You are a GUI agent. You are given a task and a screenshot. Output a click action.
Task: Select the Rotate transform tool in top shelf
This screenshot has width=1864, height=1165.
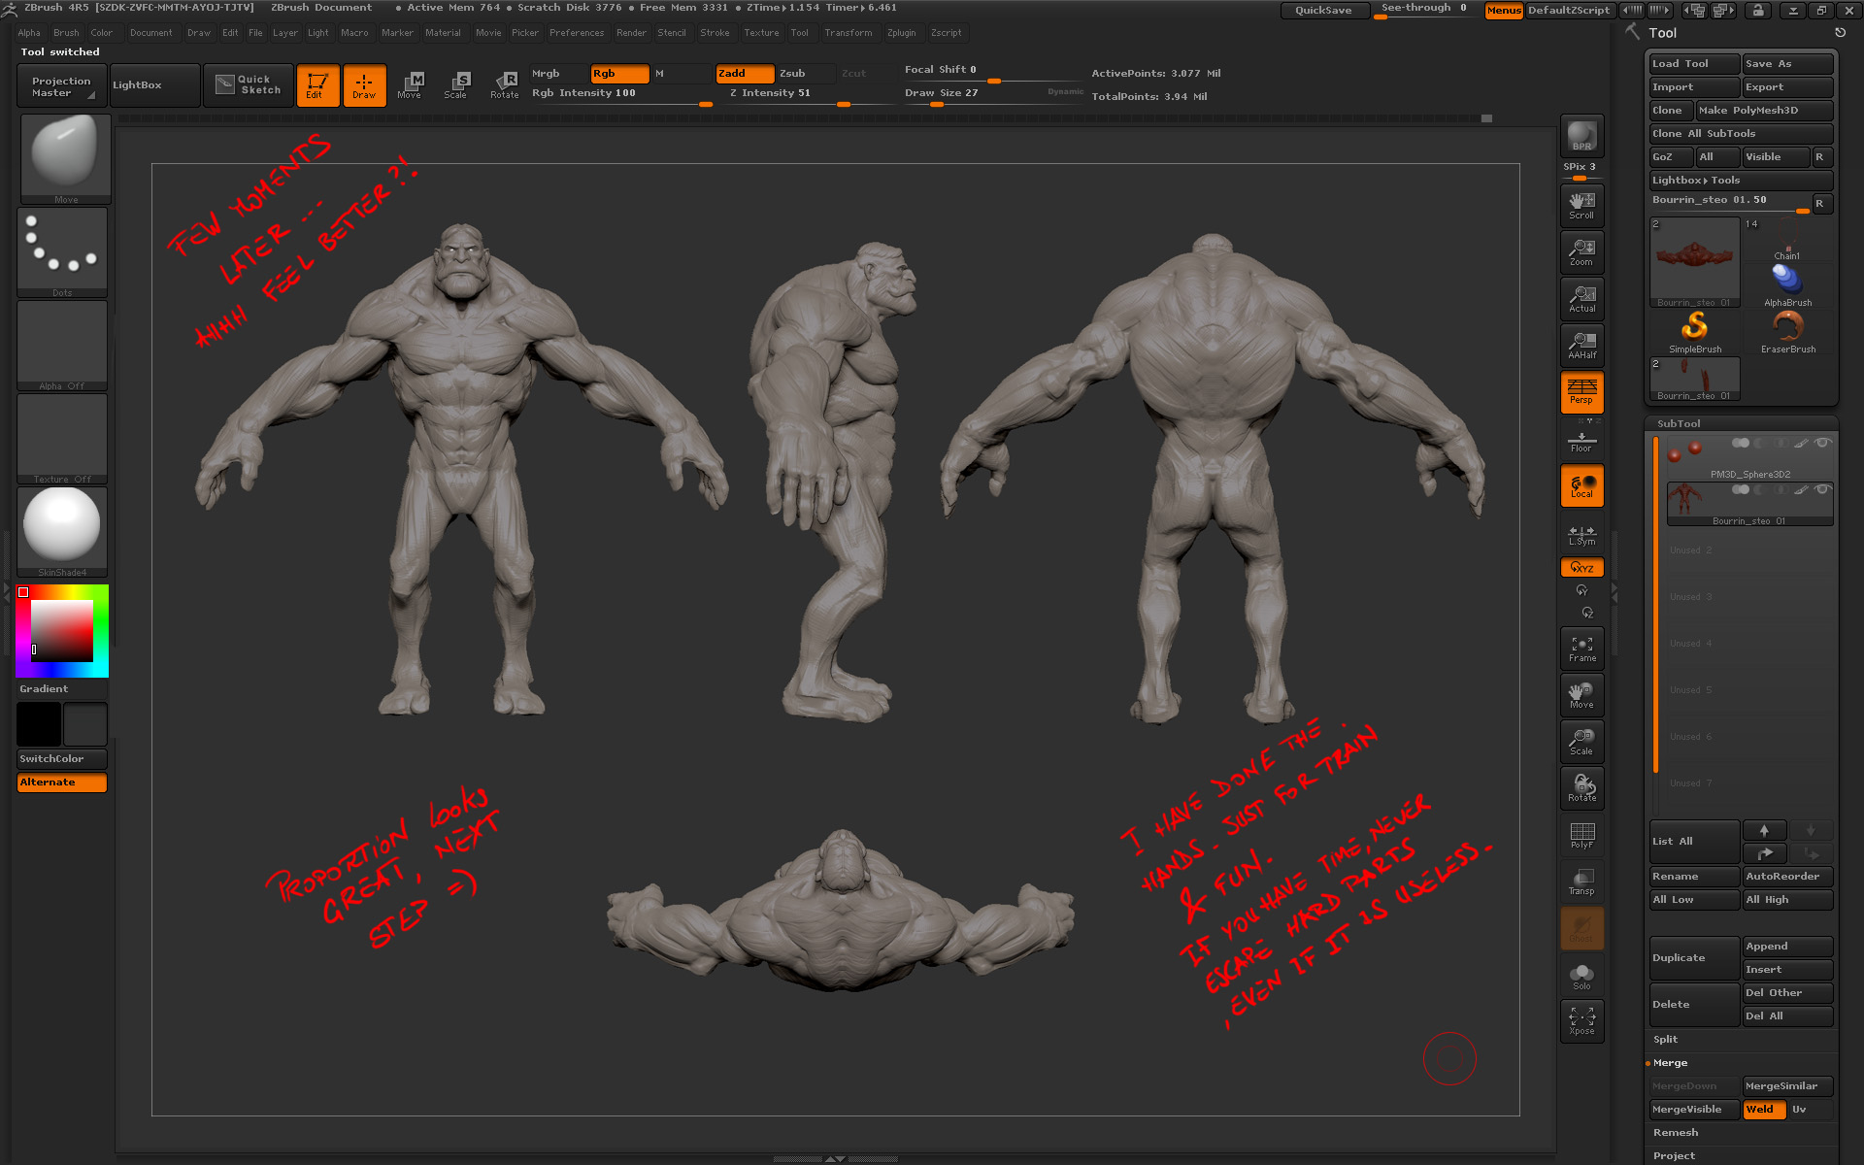(504, 85)
